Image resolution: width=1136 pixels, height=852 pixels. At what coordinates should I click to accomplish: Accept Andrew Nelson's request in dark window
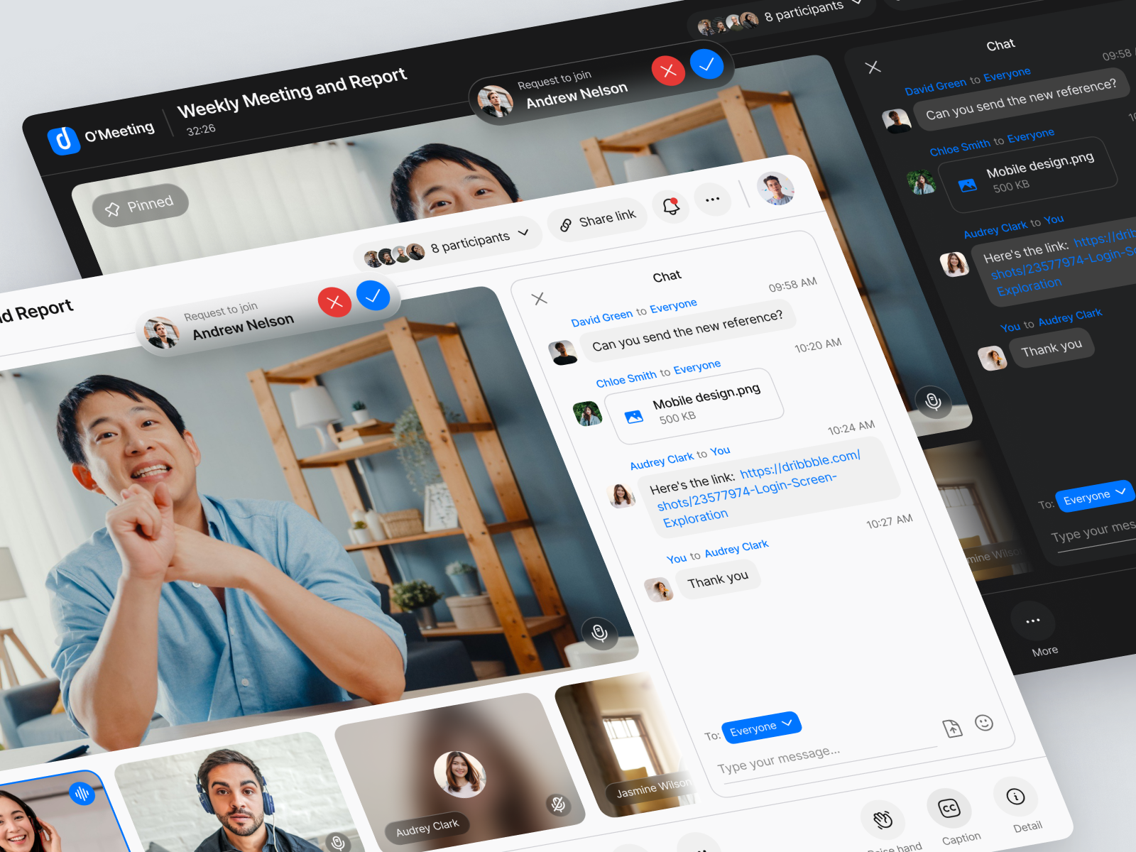tap(706, 65)
